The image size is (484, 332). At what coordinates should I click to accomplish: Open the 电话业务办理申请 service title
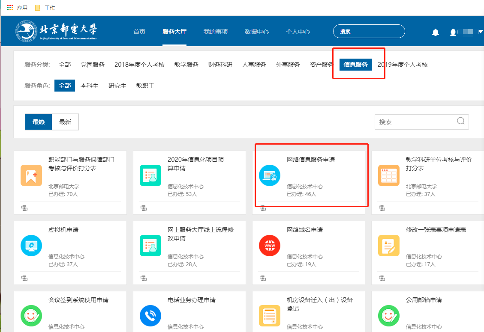click(x=192, y=300)
